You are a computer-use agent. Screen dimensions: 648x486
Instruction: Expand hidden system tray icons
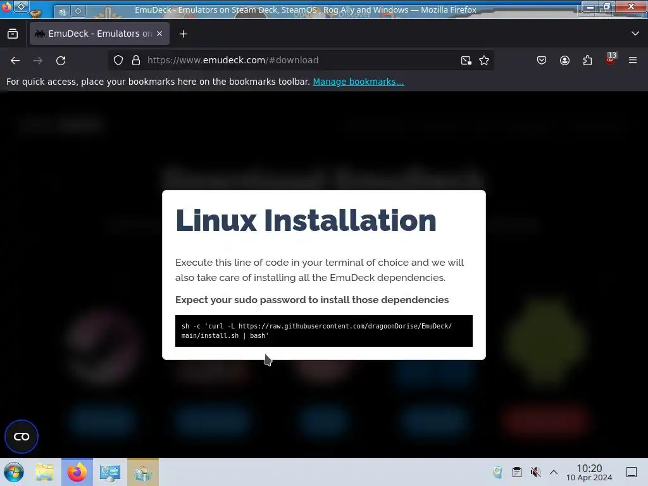pos(554,472)
